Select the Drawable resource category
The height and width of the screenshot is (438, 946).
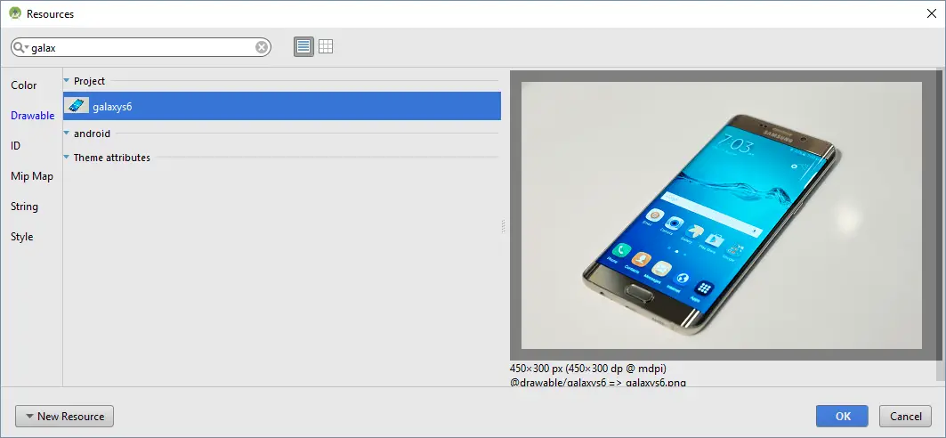click(32, 116)
